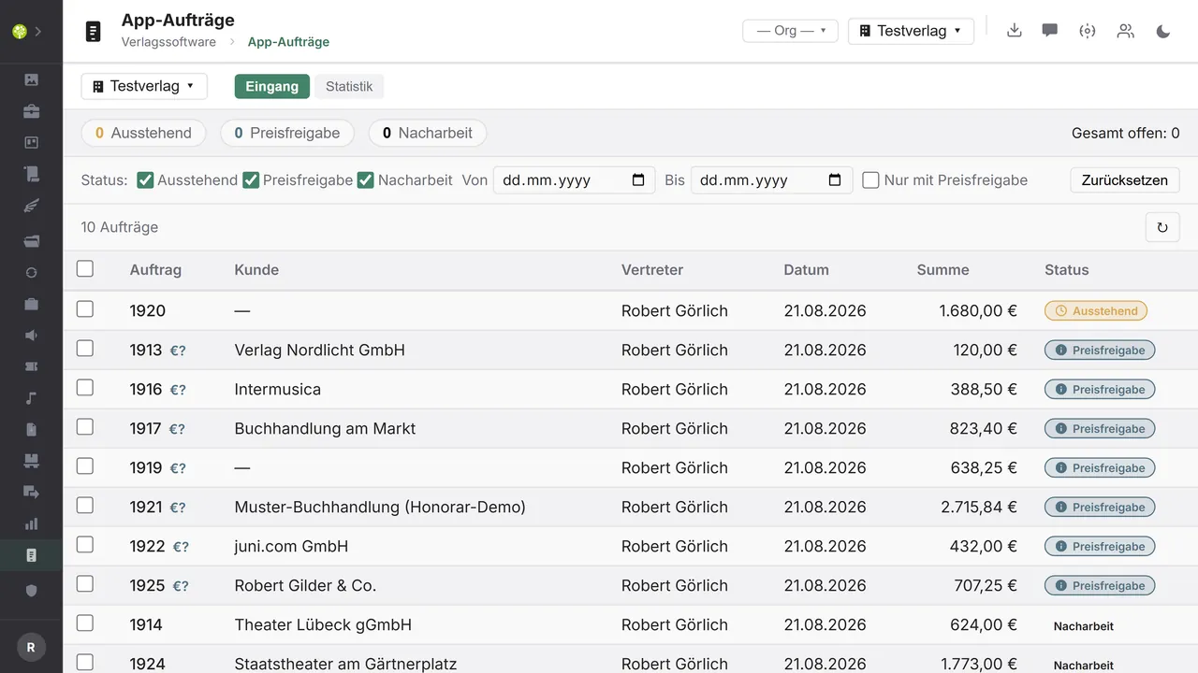Click the green app logo
Viewport: 1198px width, 673px height.
click(19, 31)
